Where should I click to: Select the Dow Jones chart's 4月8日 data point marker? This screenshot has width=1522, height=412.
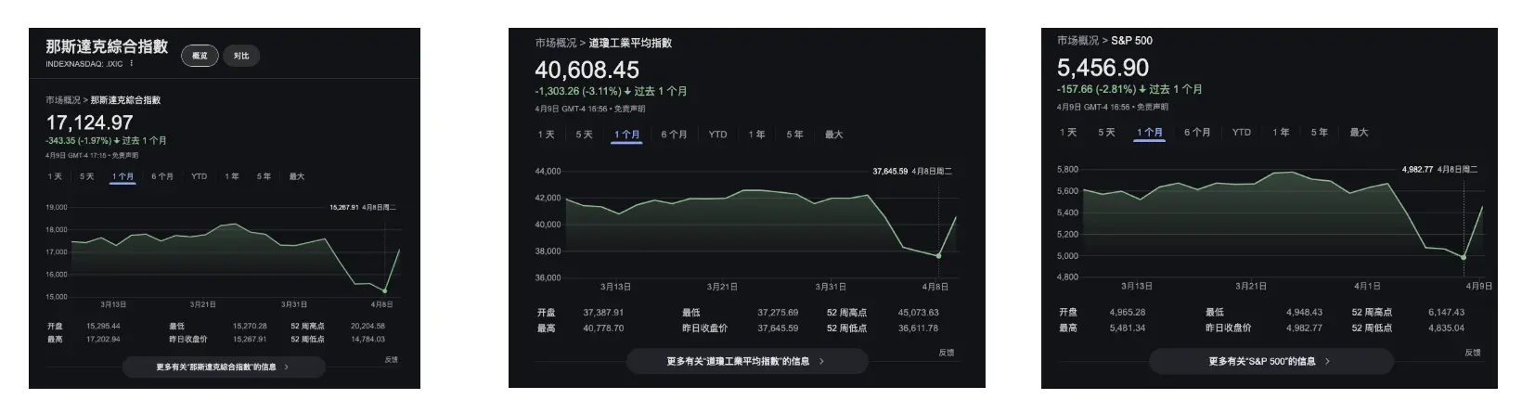[938, 256]
